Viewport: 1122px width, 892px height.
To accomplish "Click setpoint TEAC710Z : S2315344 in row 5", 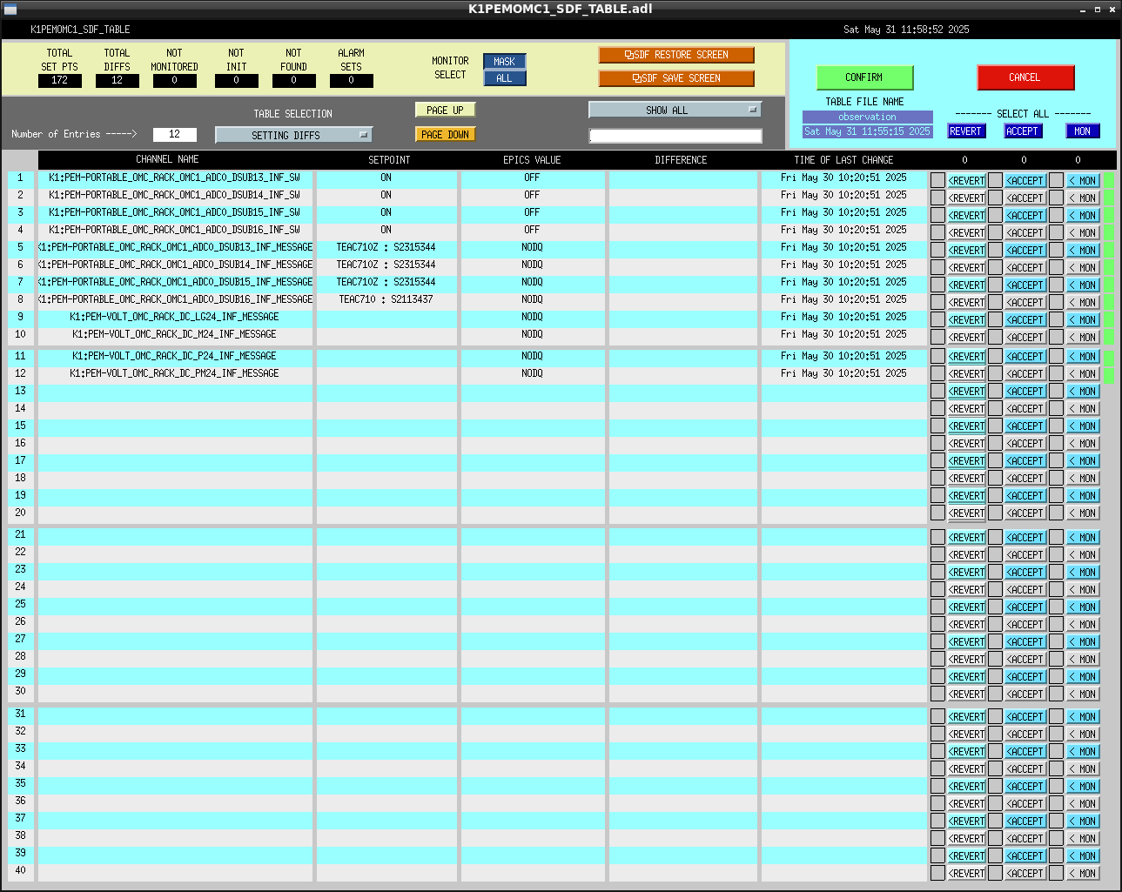I will tap(386, 247).
